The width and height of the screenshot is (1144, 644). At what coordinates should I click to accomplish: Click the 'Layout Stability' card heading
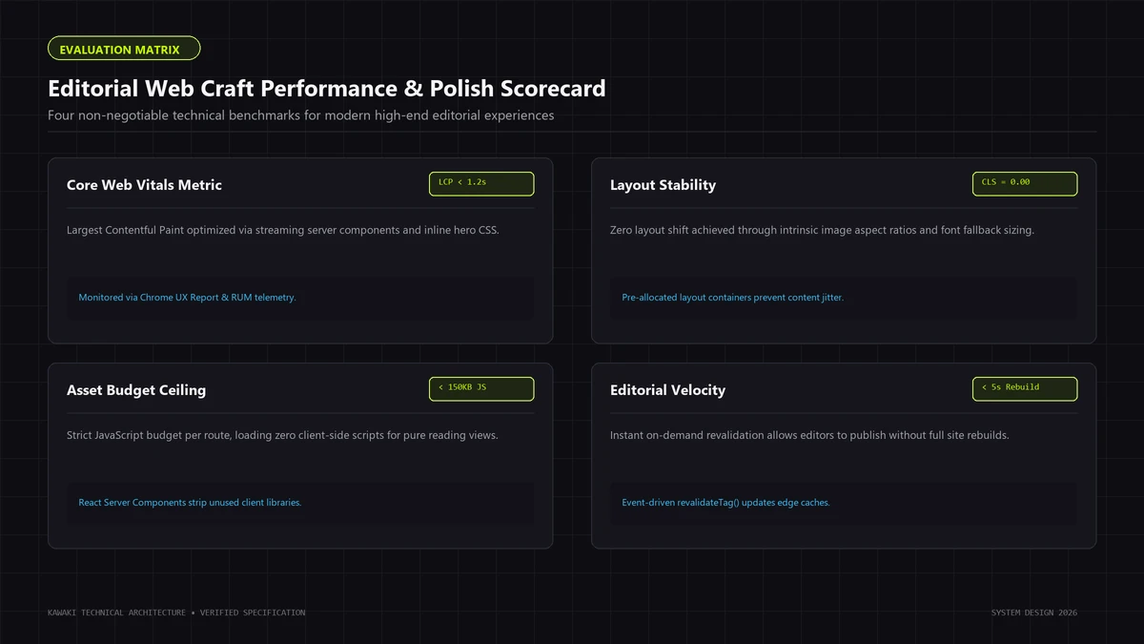click(x=663, y=185)
